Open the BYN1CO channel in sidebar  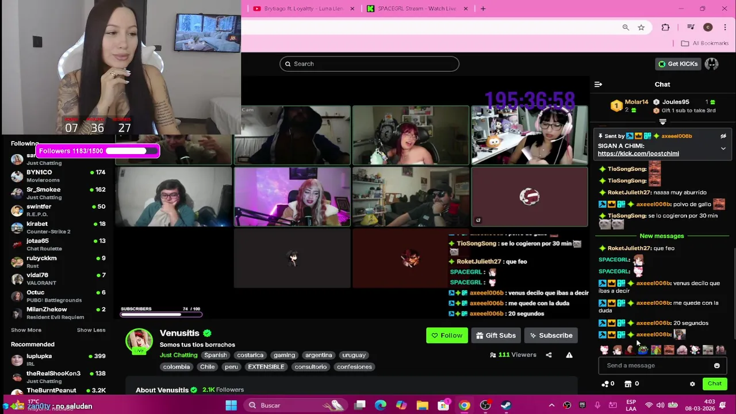[x=57, y=176]
